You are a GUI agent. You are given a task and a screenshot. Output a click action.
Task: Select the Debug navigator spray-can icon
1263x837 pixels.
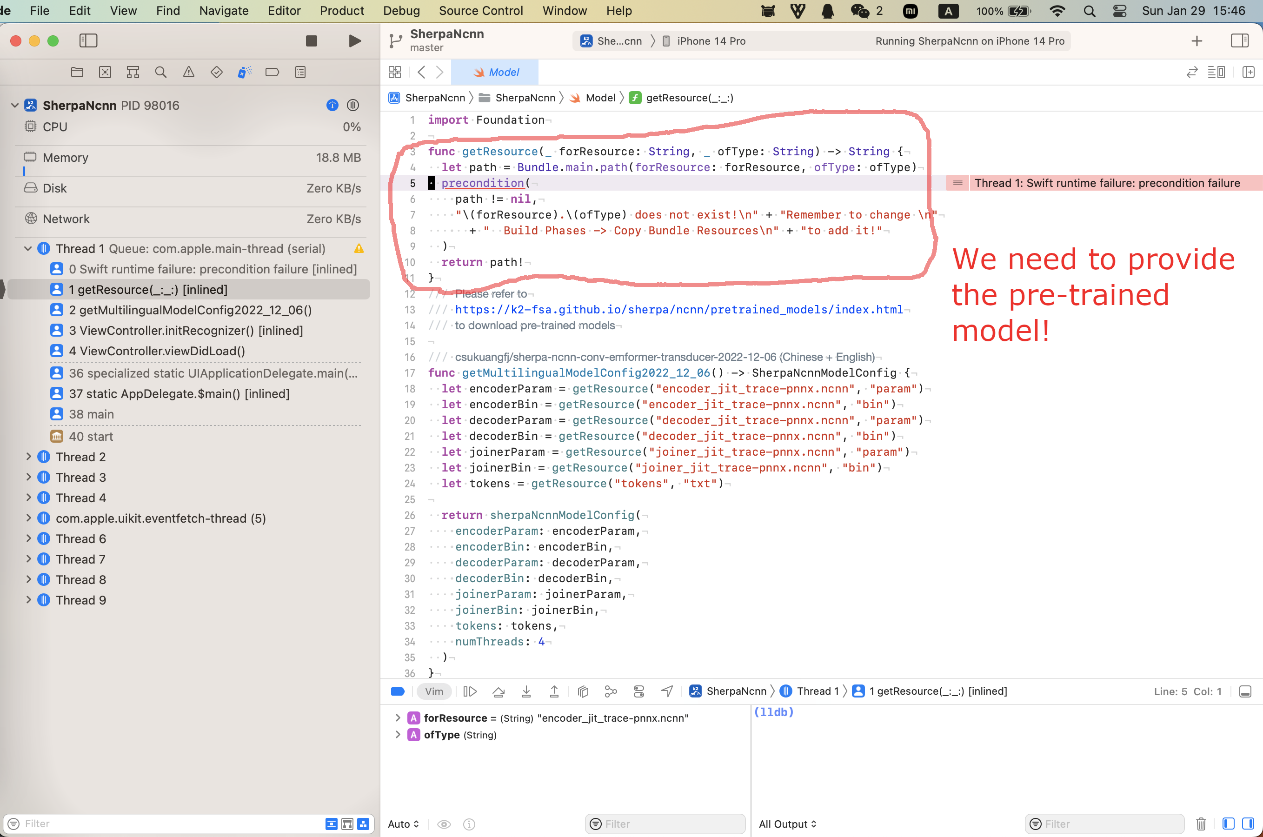[245, 72]
